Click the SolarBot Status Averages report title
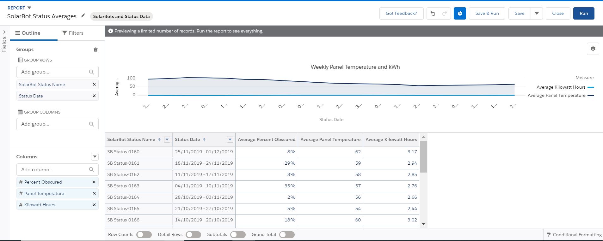The image size is (603, 241). [42, 16]
